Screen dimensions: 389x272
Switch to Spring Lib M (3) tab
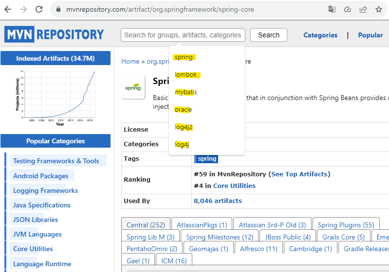click(x=150, y=237)
